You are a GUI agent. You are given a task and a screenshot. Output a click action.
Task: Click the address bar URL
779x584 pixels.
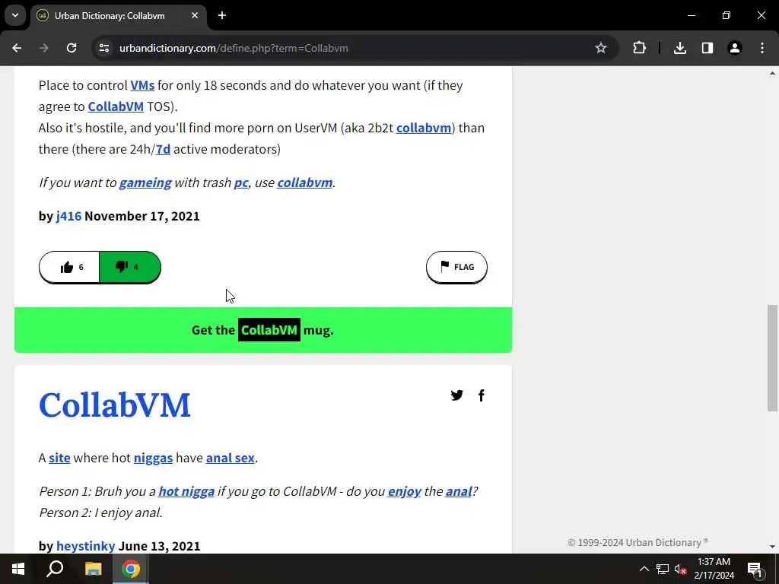pyautogui.click(x=234, y=48)
